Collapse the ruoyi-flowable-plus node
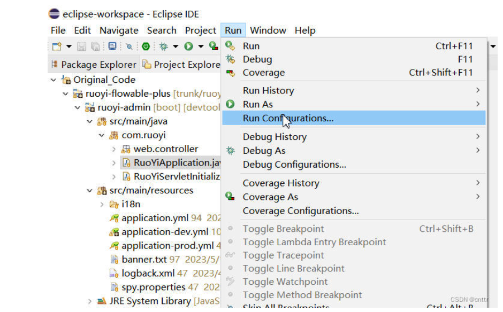 click(65, 94)
